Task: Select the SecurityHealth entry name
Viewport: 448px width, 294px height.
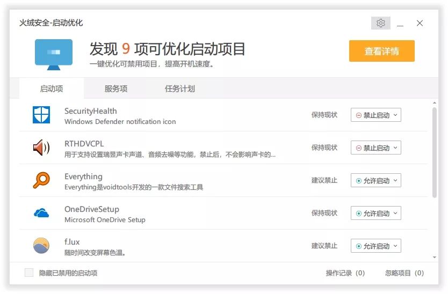Action: tap(91, 111)
